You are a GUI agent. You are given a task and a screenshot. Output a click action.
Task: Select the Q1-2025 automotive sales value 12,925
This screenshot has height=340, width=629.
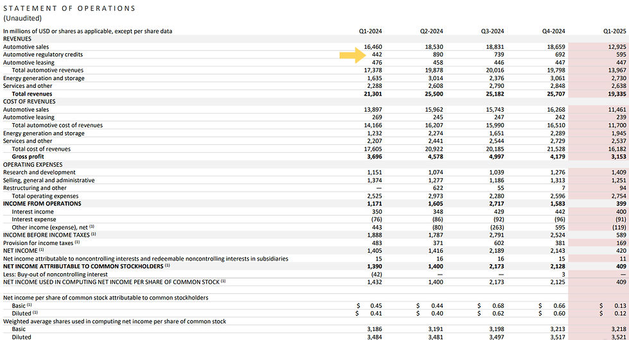[617, 47]
